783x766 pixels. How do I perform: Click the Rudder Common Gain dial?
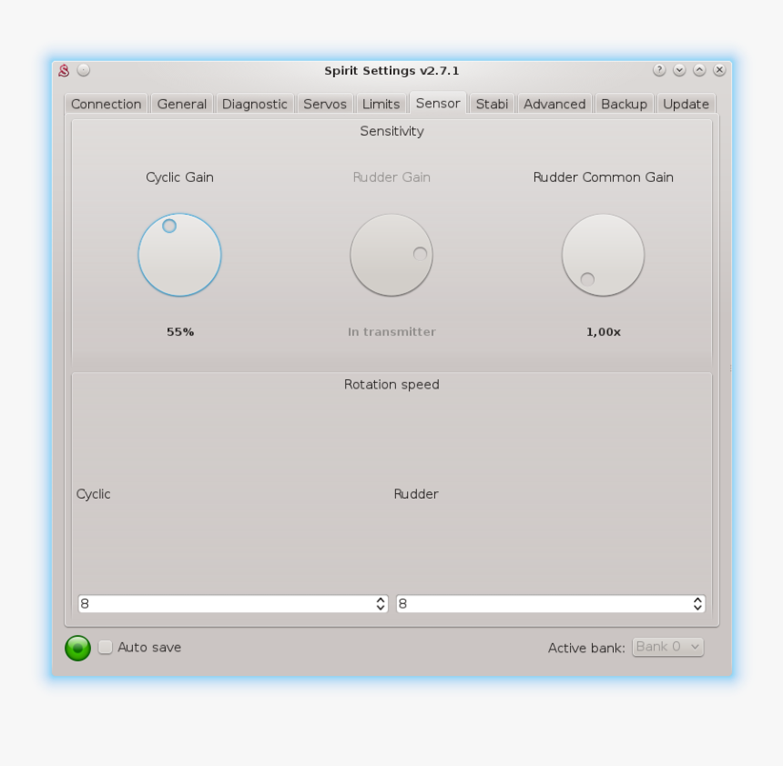(604, 255)
